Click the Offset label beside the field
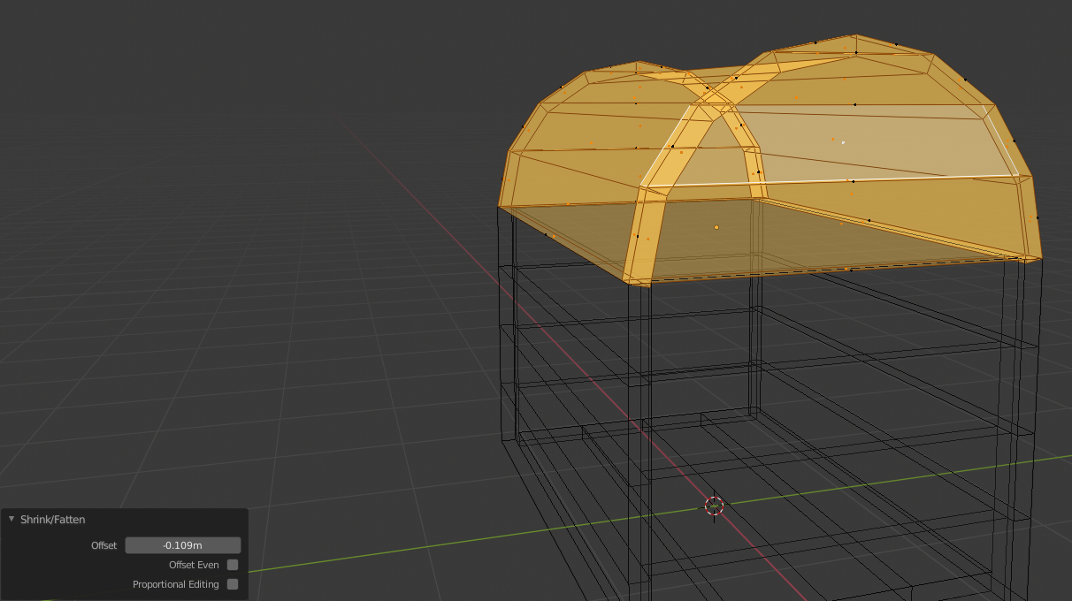Viewport: 1072px width, 601px height. click(103, 545)
